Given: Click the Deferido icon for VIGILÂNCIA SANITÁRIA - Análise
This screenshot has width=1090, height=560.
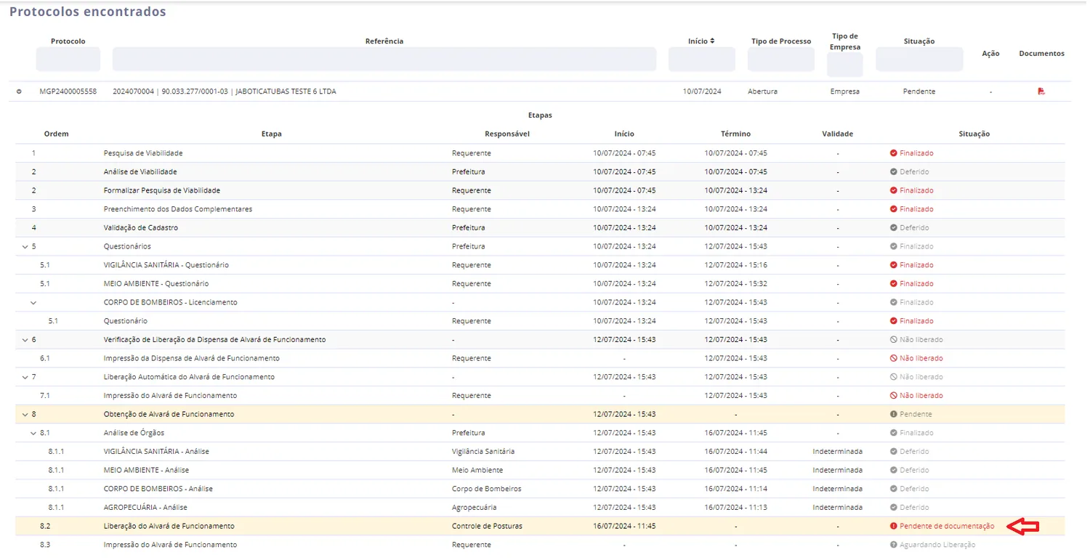Looking at the screenshot, I should point(894,452).
